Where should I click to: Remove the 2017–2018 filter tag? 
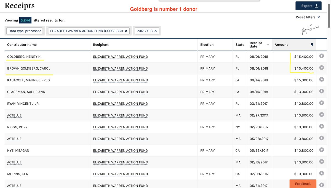click(x=156, y=31)
